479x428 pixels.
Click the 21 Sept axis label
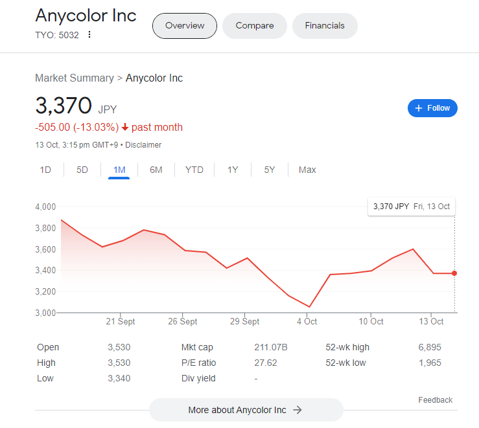coord(121,321)
